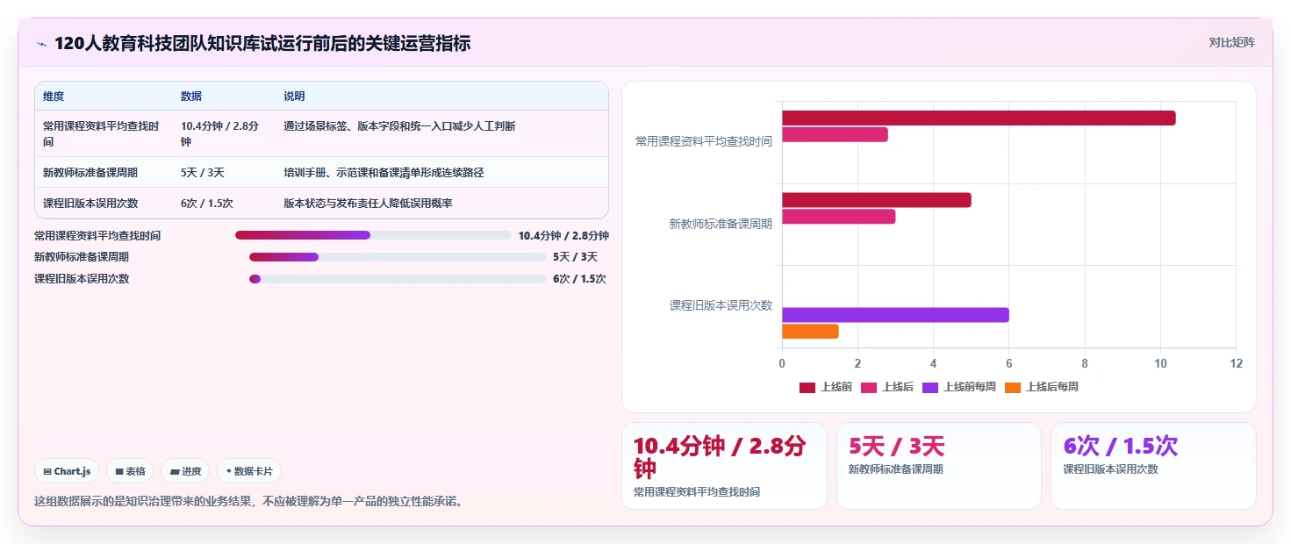Click the footnote 这组数据展示的是知识治理
This screenshot has height=544, width=1291.
point(247,502)
